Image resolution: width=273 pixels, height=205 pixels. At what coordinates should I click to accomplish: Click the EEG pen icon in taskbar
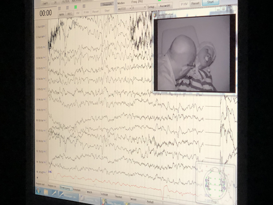tap(54, 194)
